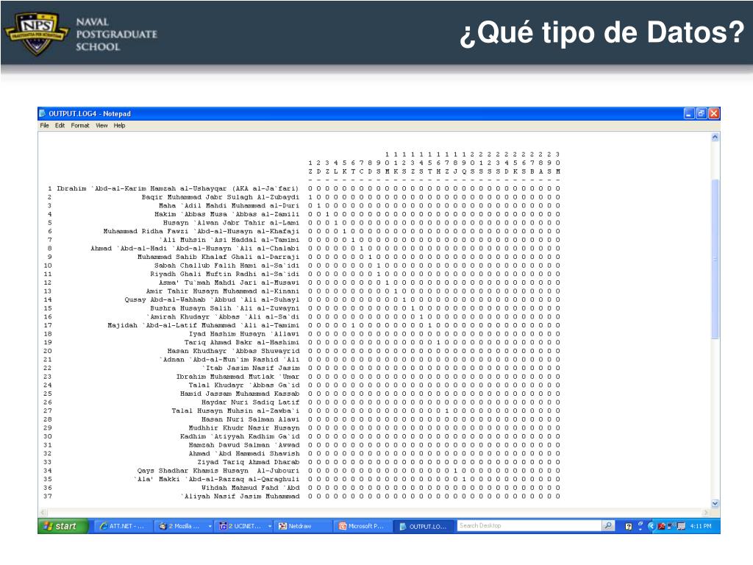
Task: Open the View menu in Notepad
Action: pos(101,125)
